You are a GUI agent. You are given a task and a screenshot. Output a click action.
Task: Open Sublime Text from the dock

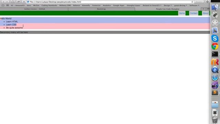click(215, 93)
